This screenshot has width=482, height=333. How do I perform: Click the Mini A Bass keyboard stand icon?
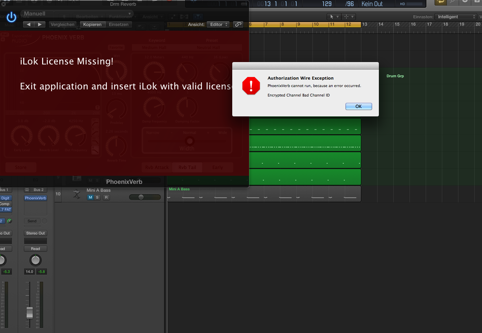(x=77, y=194)
